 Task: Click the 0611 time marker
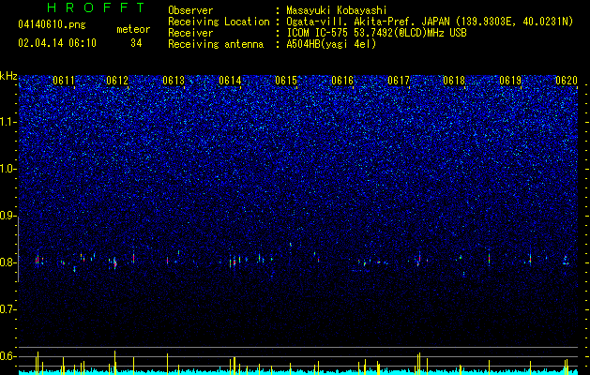[64, 81]
